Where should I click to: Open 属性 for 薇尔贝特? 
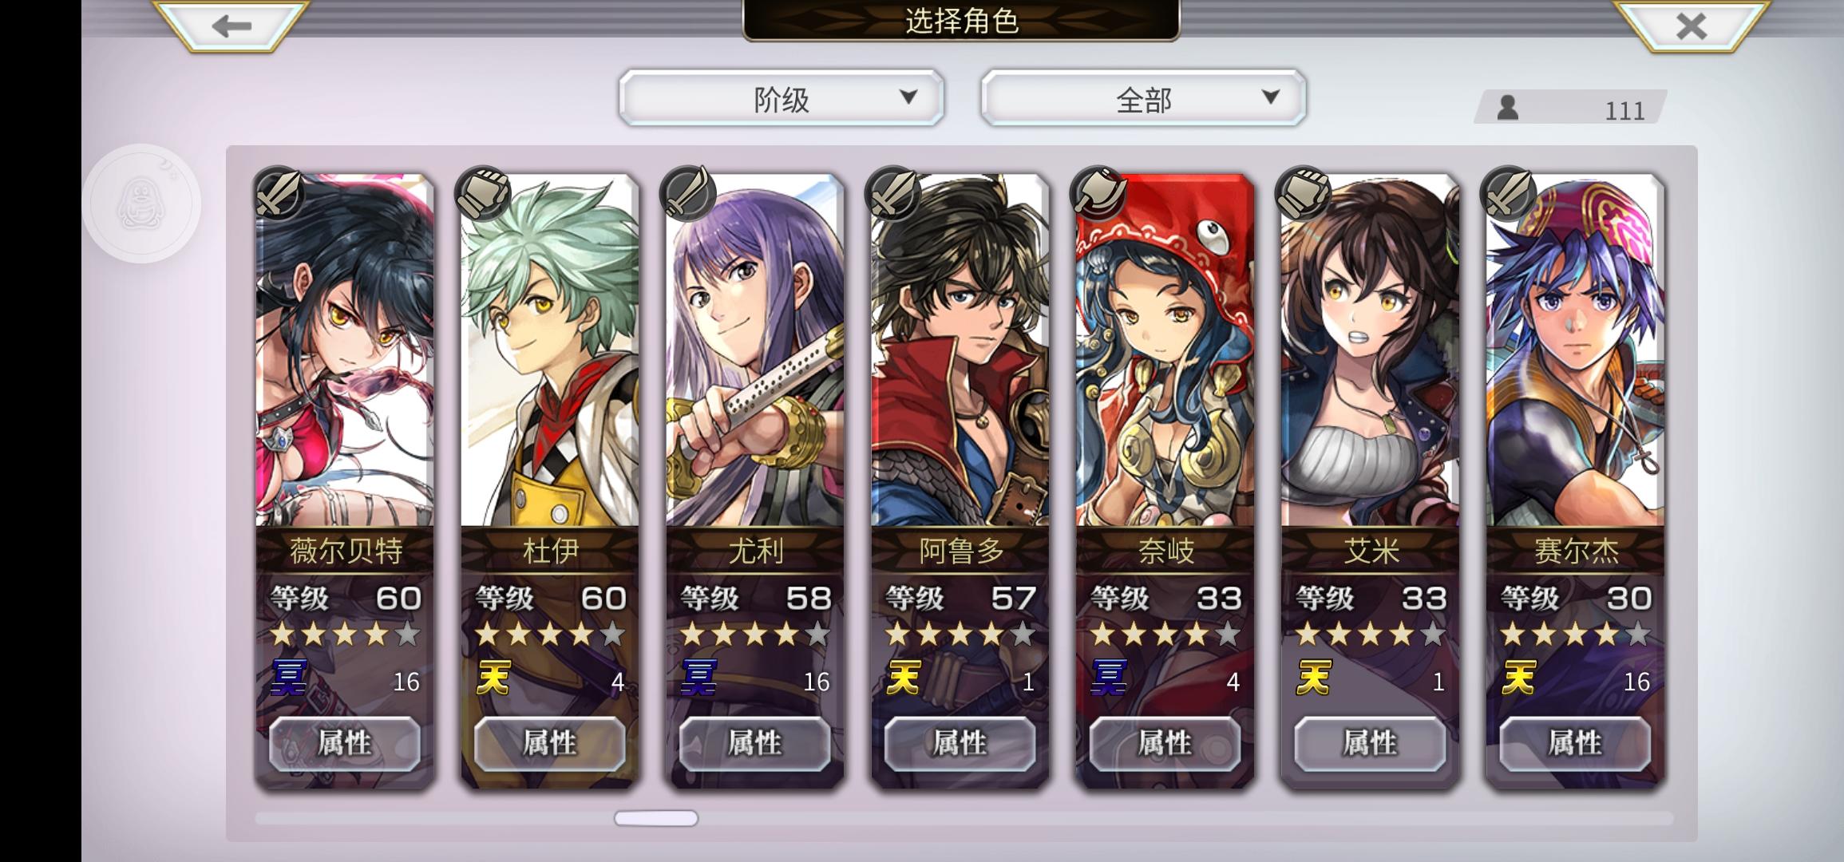point(345,743)
